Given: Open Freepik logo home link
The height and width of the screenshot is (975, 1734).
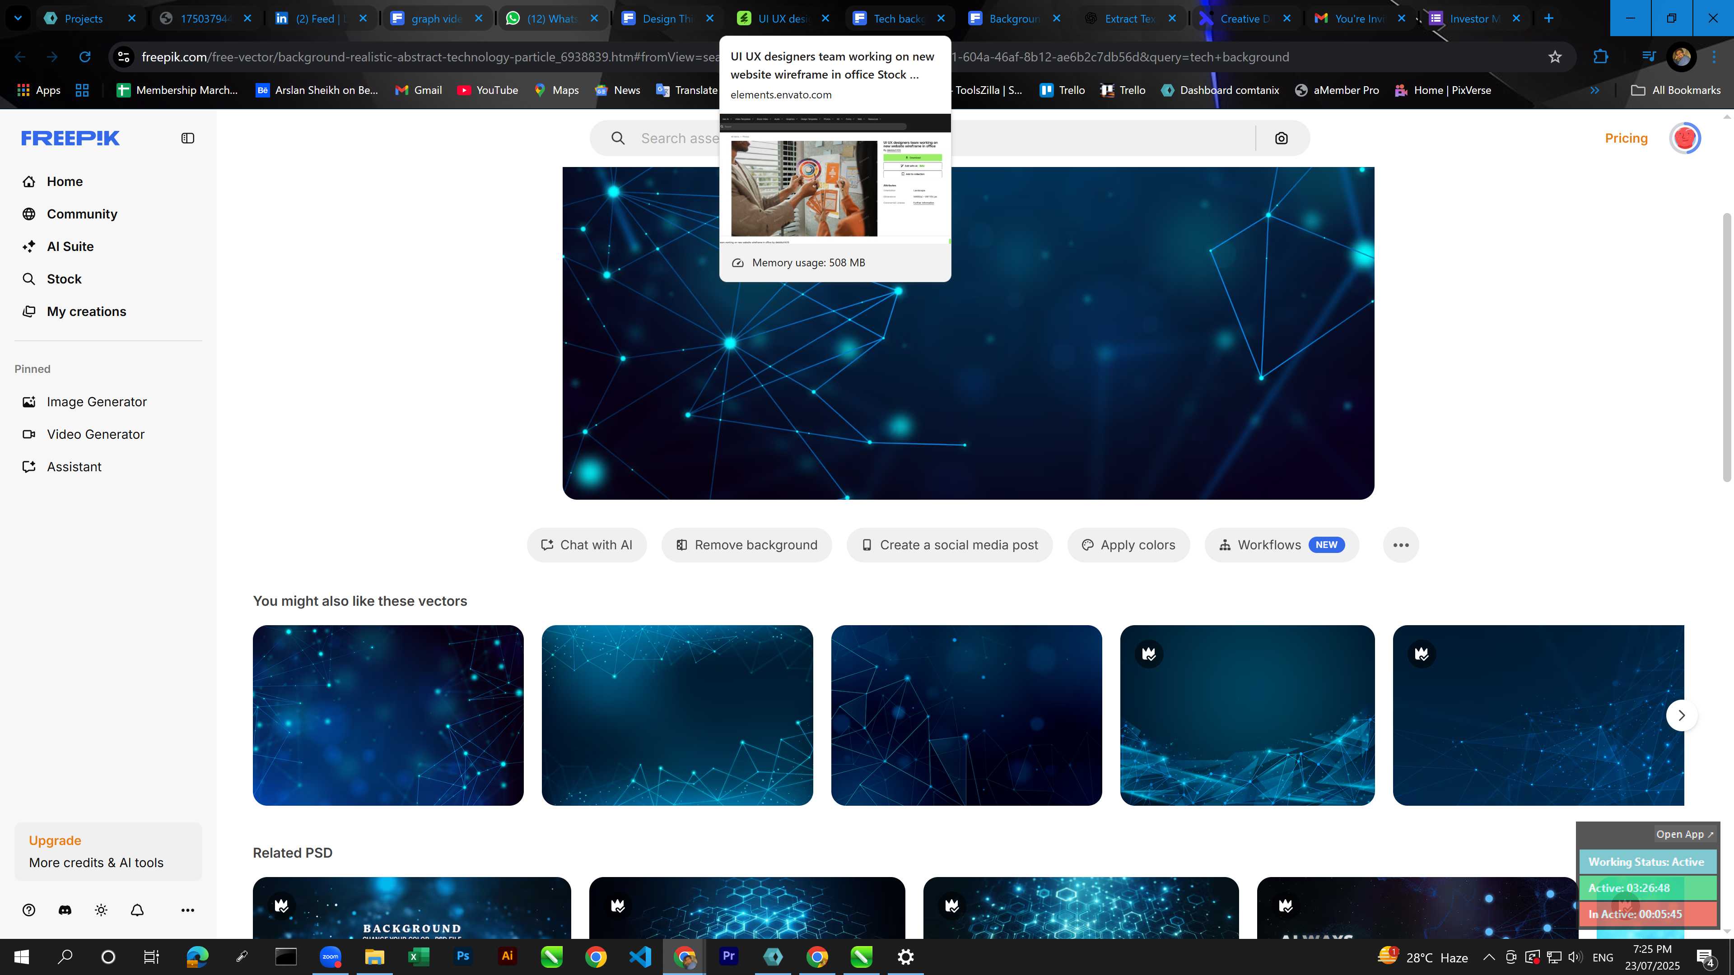Looking at the screenshot, I should 70,138.
